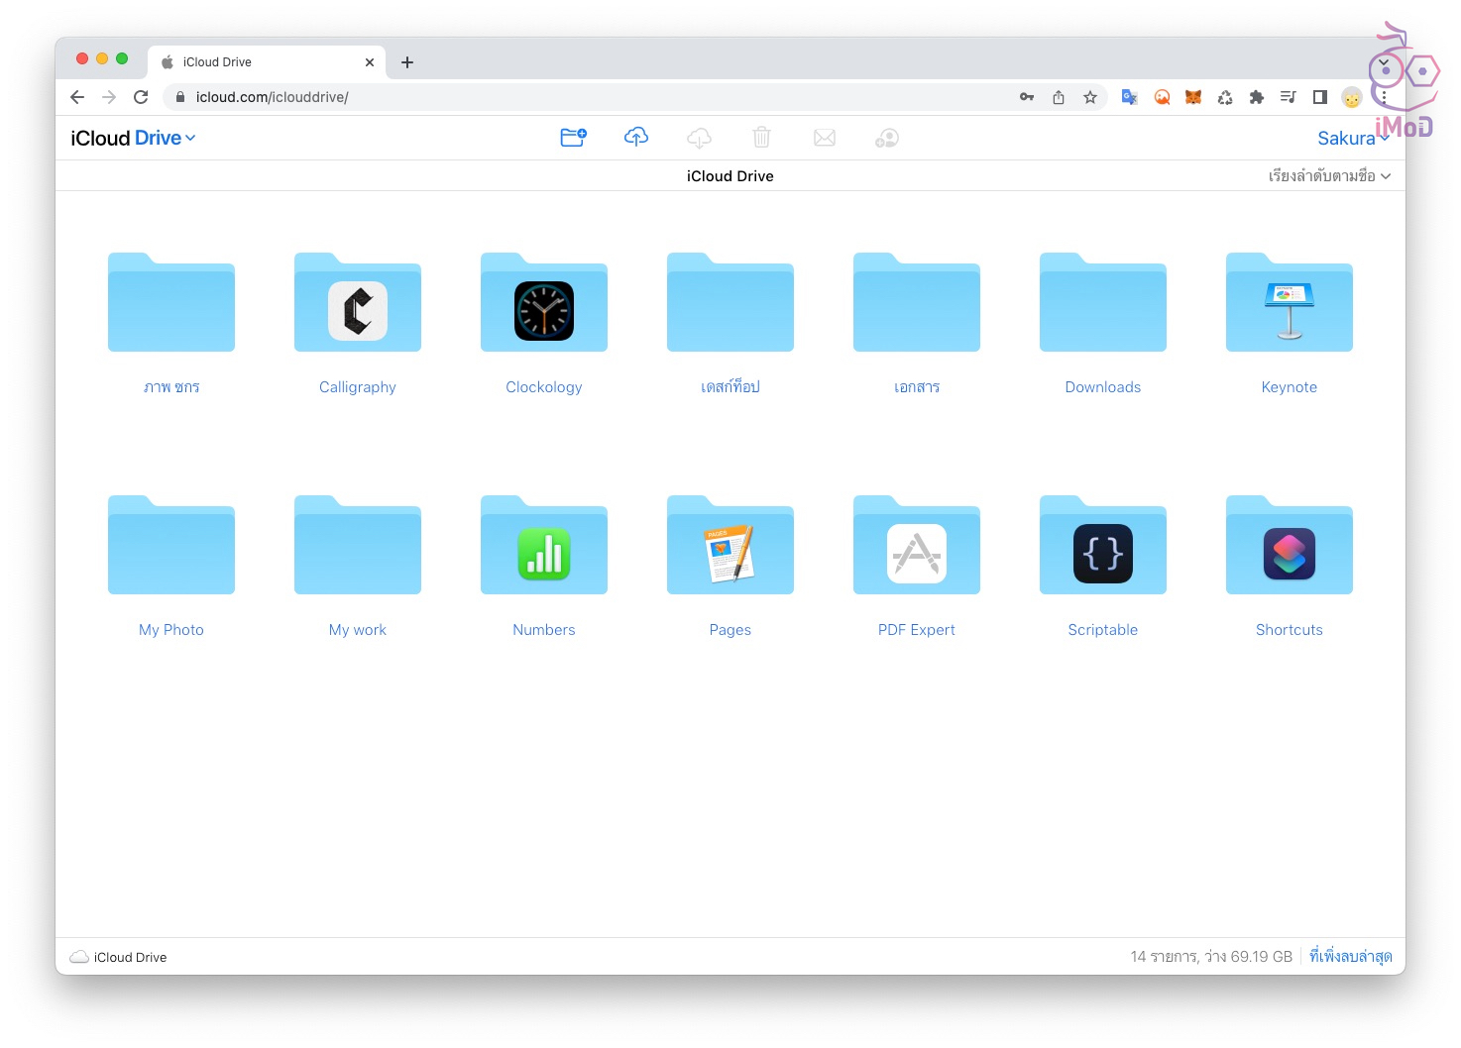Toggle the browser side panel
This screenshot has width=1461, height=1048.
click(x=1319, y=97)
